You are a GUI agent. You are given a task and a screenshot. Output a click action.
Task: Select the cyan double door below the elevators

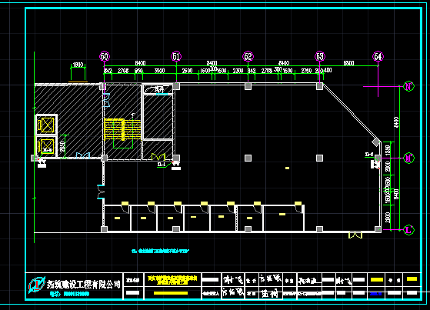(x=83, y=155)
